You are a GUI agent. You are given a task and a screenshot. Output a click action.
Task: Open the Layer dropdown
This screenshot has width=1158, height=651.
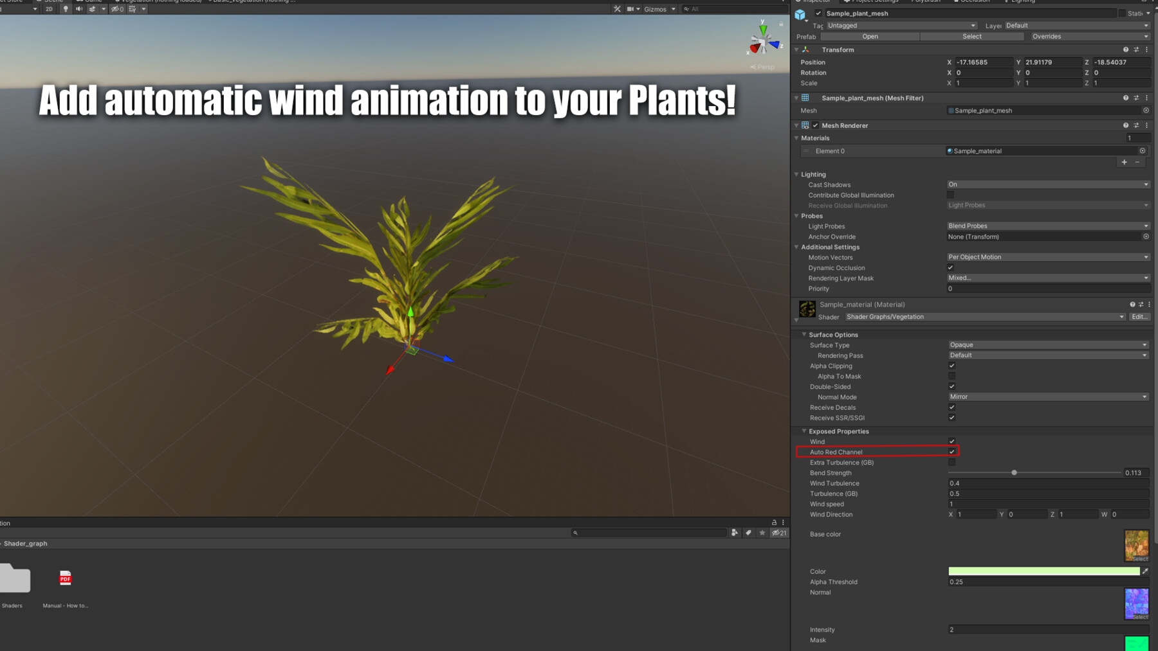click(1077, 26)
